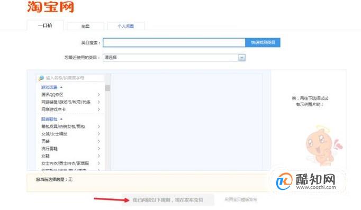This screenshot has height=210, width=361.
Task: Expand the arrow next to 女鞋
Action: click(99, 156)
